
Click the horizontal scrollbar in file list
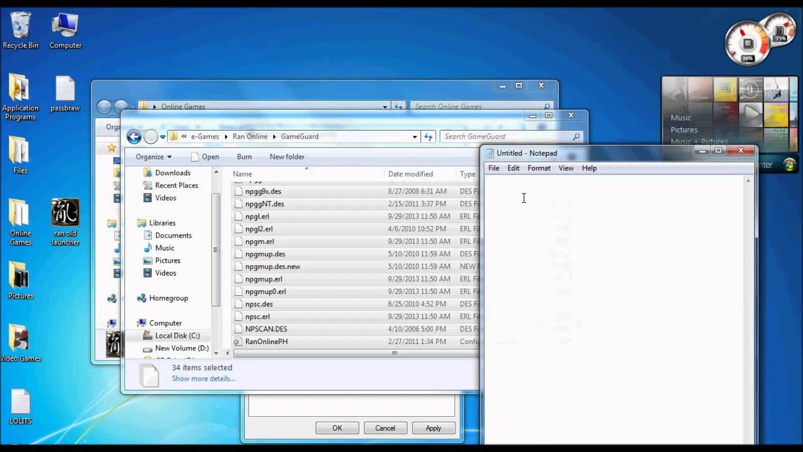(x=395, y=353)
